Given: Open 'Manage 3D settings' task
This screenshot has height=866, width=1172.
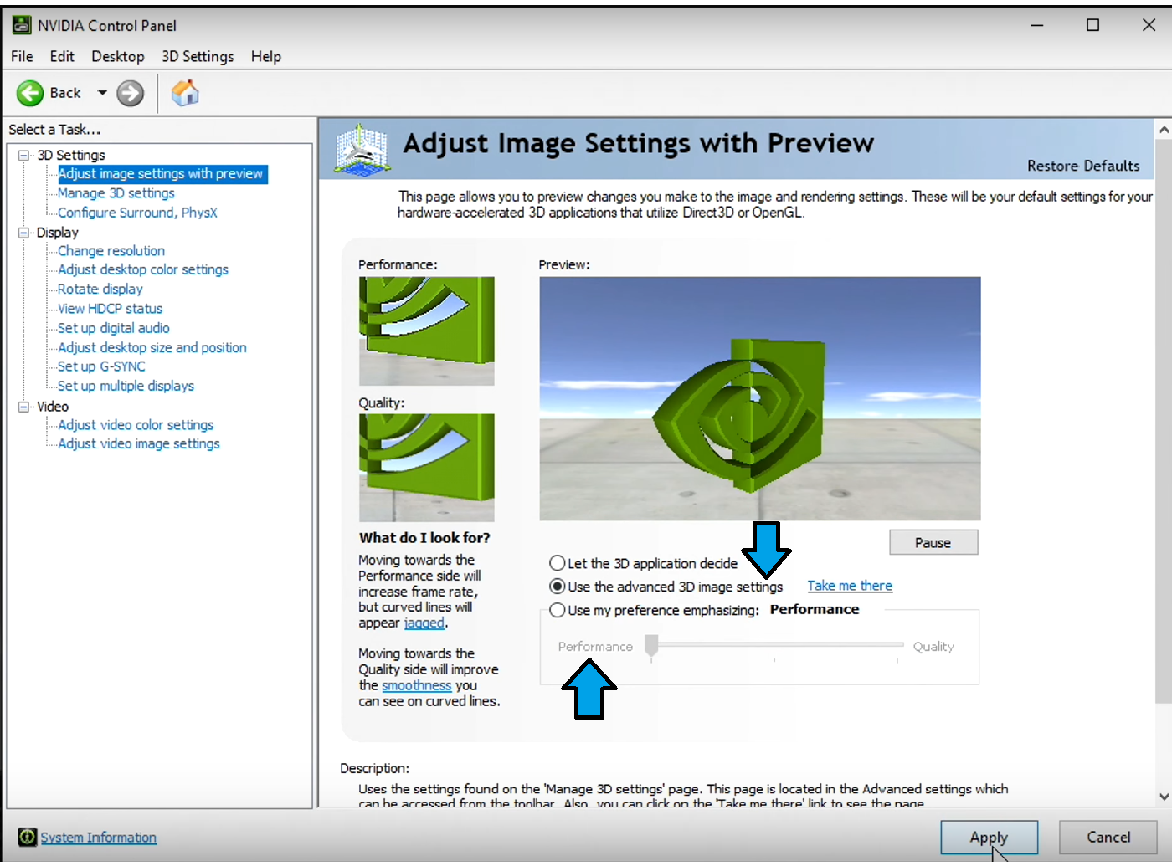Looking at the screenshot, I should 116,193.
